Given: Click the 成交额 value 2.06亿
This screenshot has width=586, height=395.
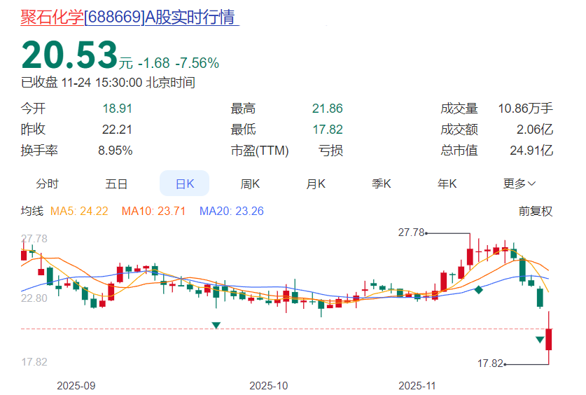Looking at the screenshot, I should pyautogui.click(x=535, y=130).
